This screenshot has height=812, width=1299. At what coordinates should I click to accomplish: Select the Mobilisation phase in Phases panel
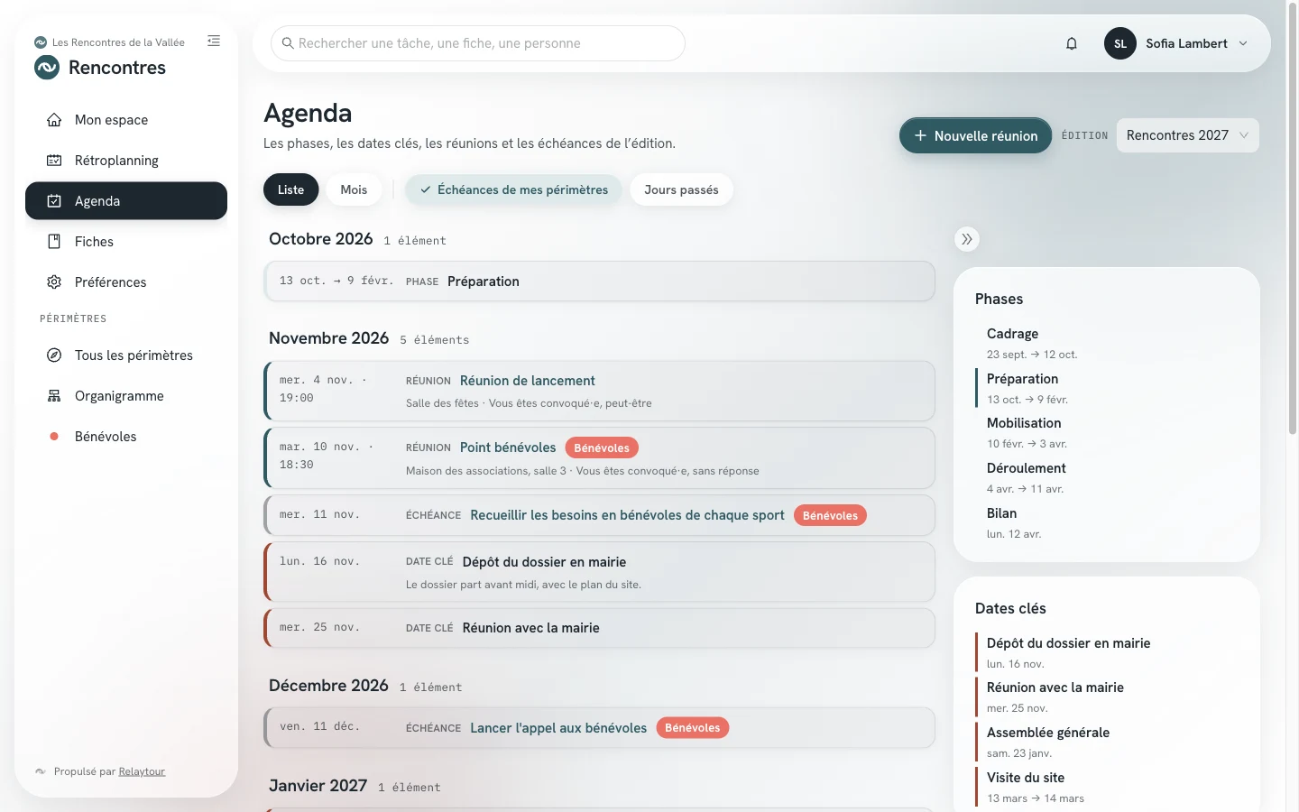[1107, 432]
